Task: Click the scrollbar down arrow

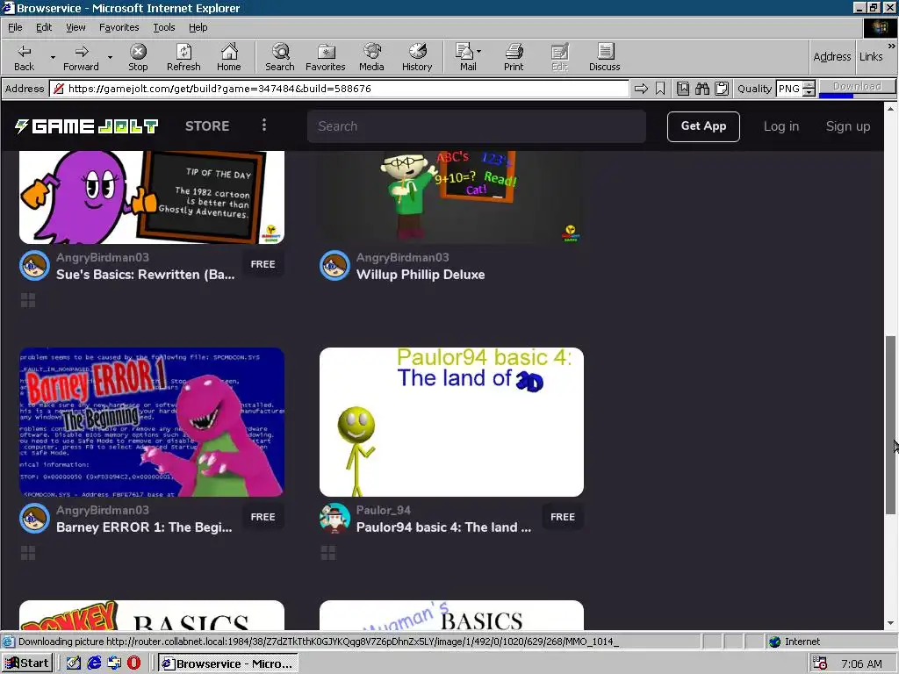Action: point(890,623)
